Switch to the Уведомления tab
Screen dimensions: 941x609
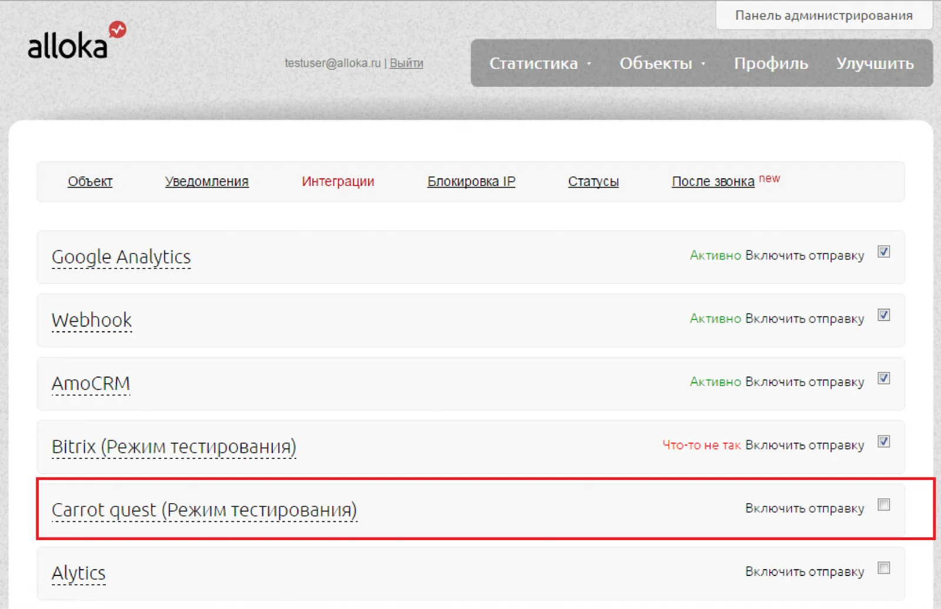[206, 181]
